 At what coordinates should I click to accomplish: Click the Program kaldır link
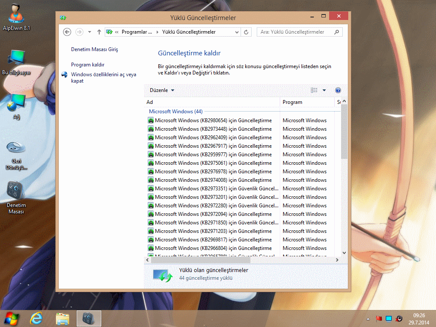point(88,65)
